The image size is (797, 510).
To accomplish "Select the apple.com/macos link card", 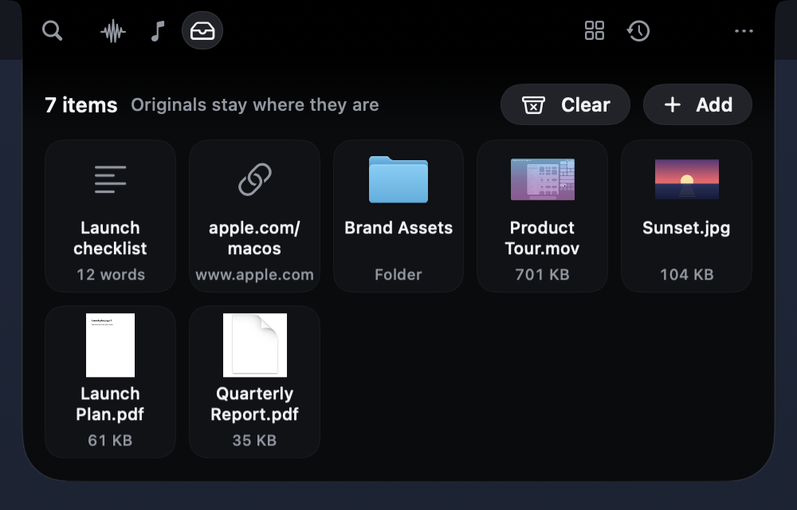I will tap(255, 216).
